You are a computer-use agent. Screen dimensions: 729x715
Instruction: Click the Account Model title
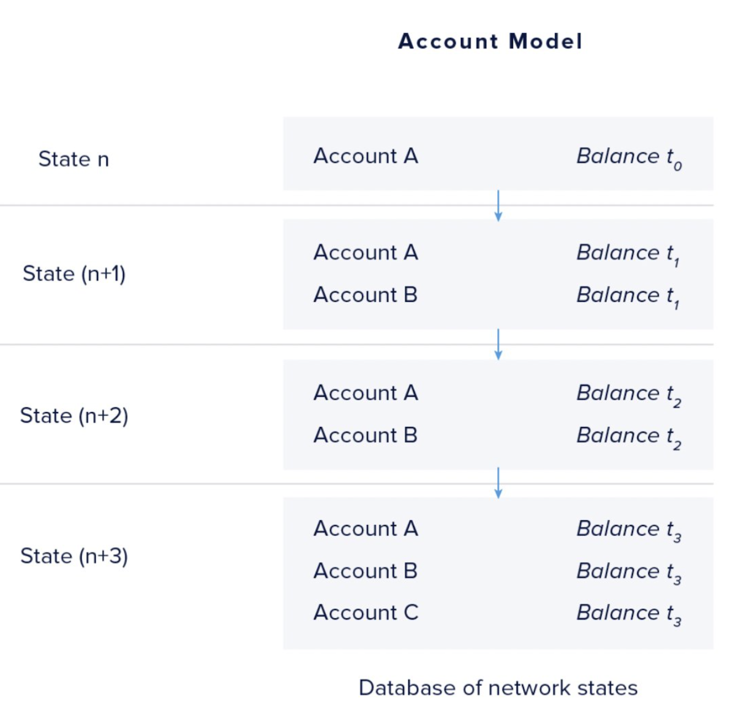[490, 41]
